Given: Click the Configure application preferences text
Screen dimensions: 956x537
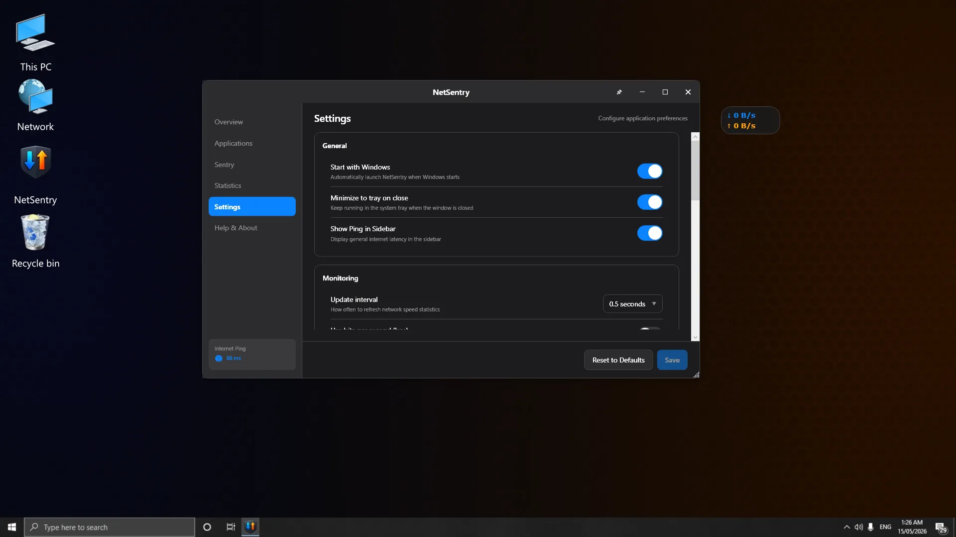Looking at the screenshot, I should [x=643, y=118].
